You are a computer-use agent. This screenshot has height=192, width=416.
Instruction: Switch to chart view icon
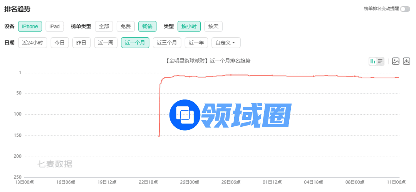pyautogui.click(x=373, y=61)
